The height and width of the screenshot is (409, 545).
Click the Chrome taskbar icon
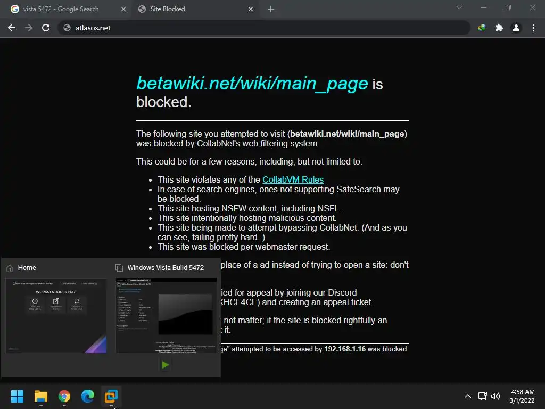(64, 396)
